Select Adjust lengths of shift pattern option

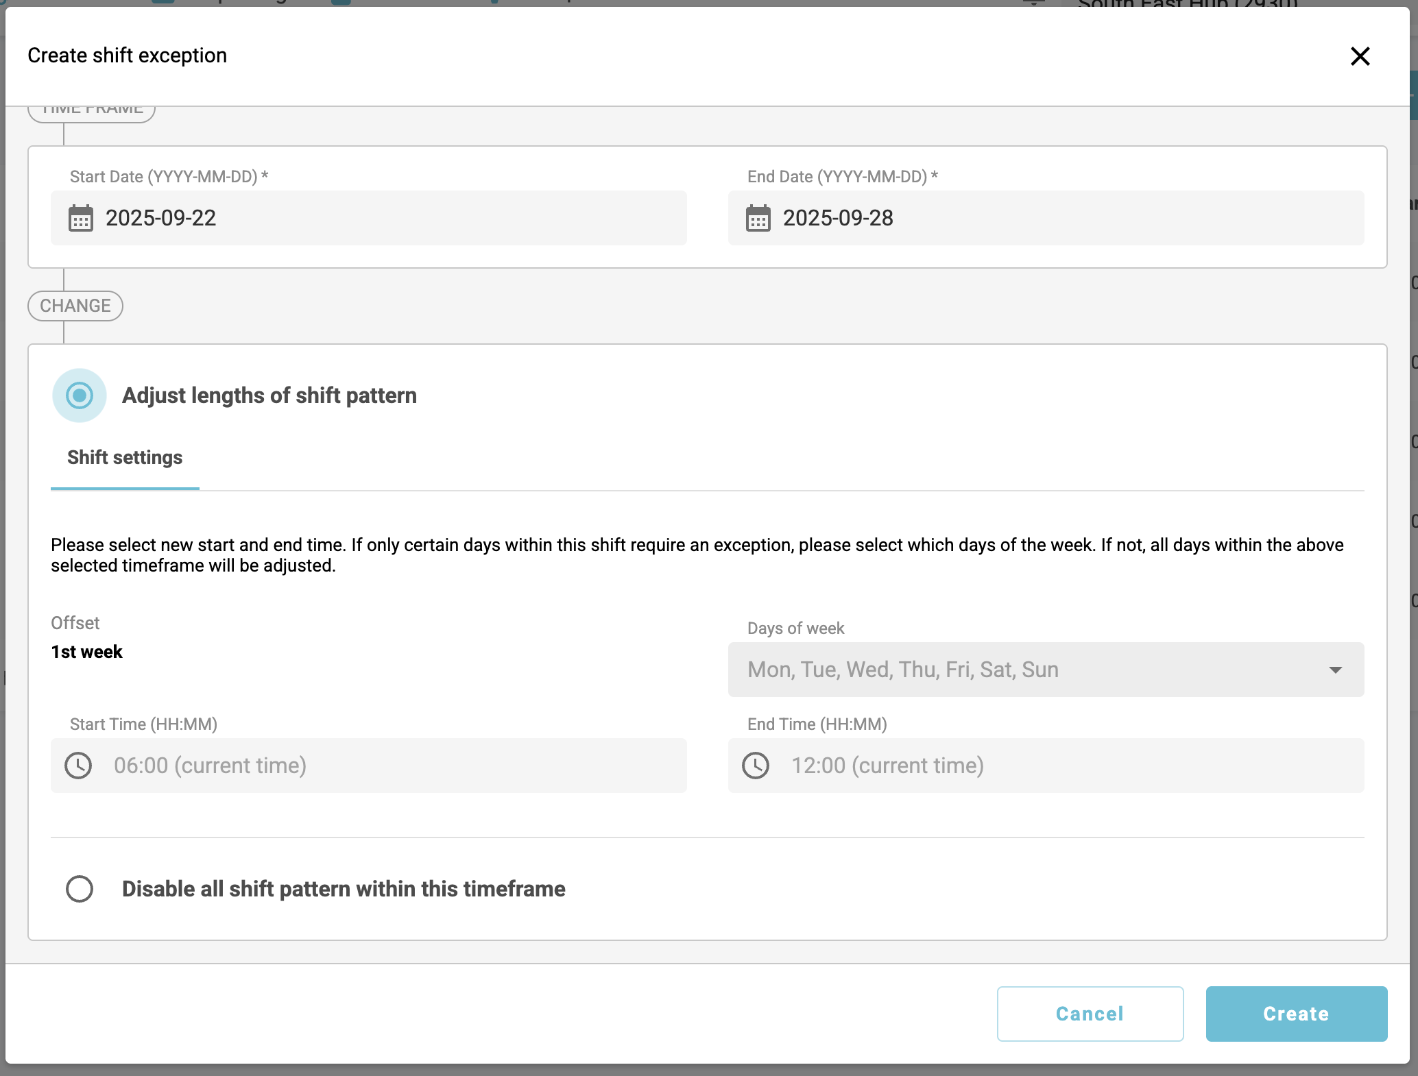coord(80,395)
